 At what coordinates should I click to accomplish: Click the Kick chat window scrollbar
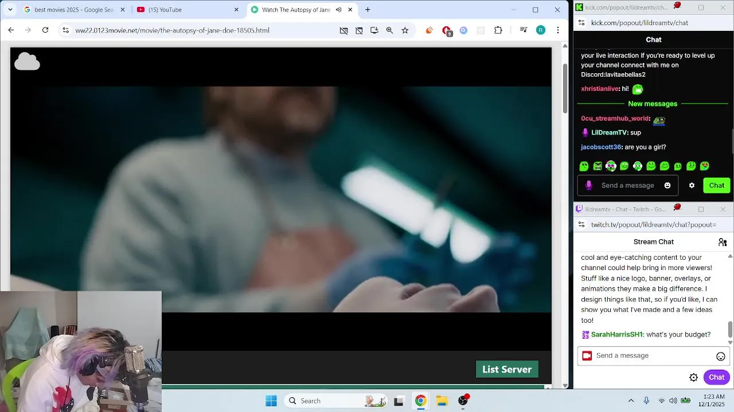coord(731,142)
